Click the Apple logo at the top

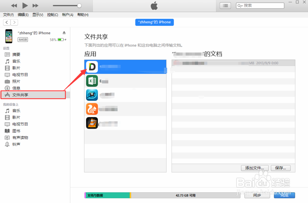(x=154, y=5)
